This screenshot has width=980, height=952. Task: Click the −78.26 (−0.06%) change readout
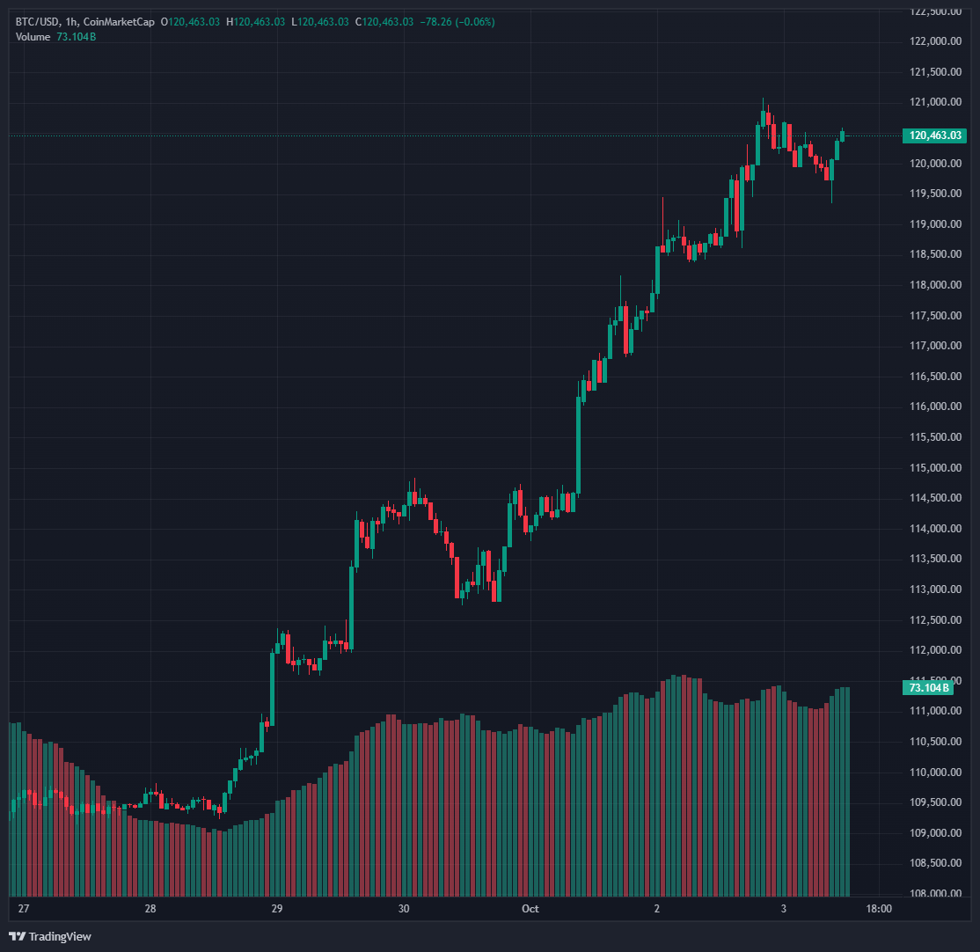(x=457, y=21)
